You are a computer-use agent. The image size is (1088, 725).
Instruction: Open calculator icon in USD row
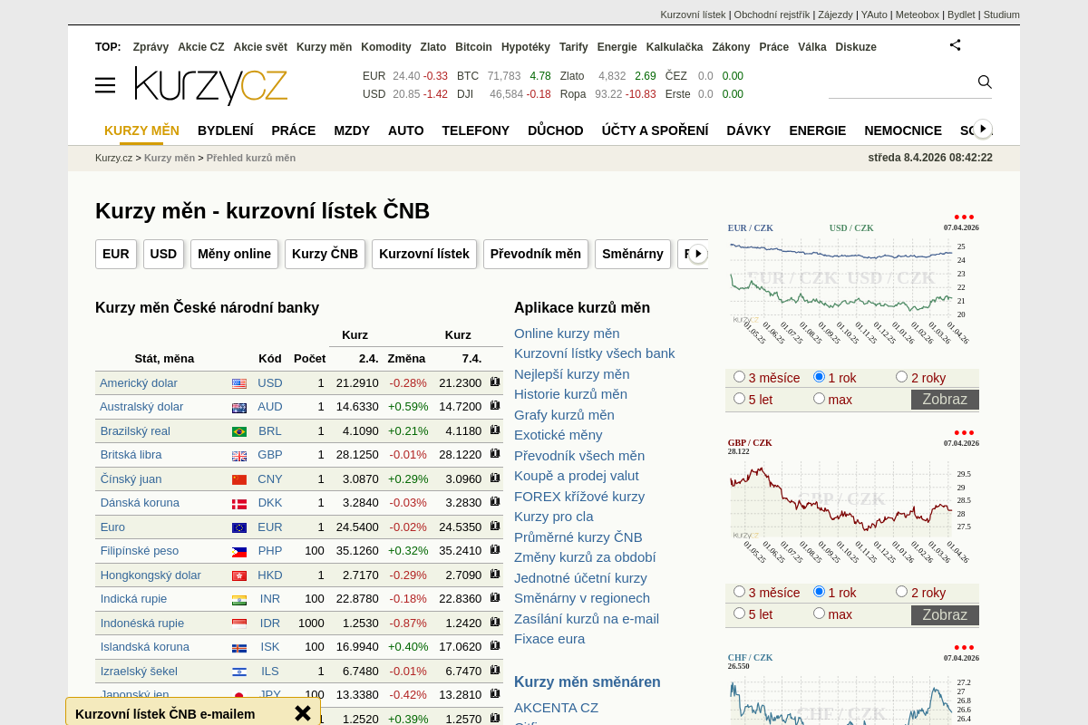(495, 382)
